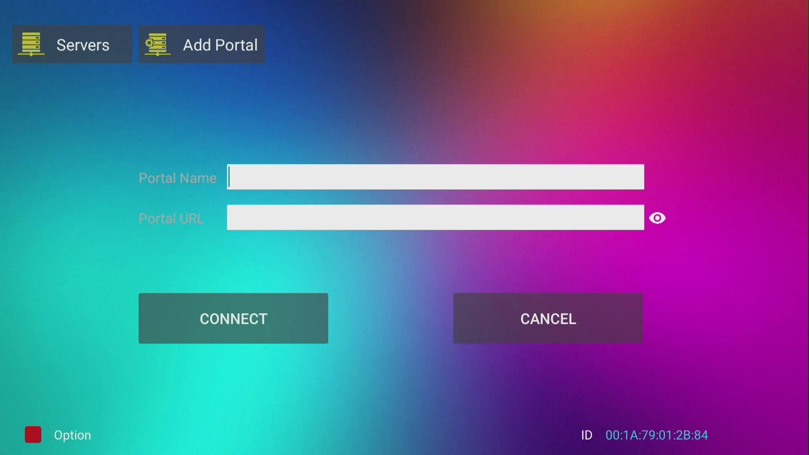Click the text cursor in Portal Name
809x455 pixels.
pyautogui.click(x=229, y=177)
